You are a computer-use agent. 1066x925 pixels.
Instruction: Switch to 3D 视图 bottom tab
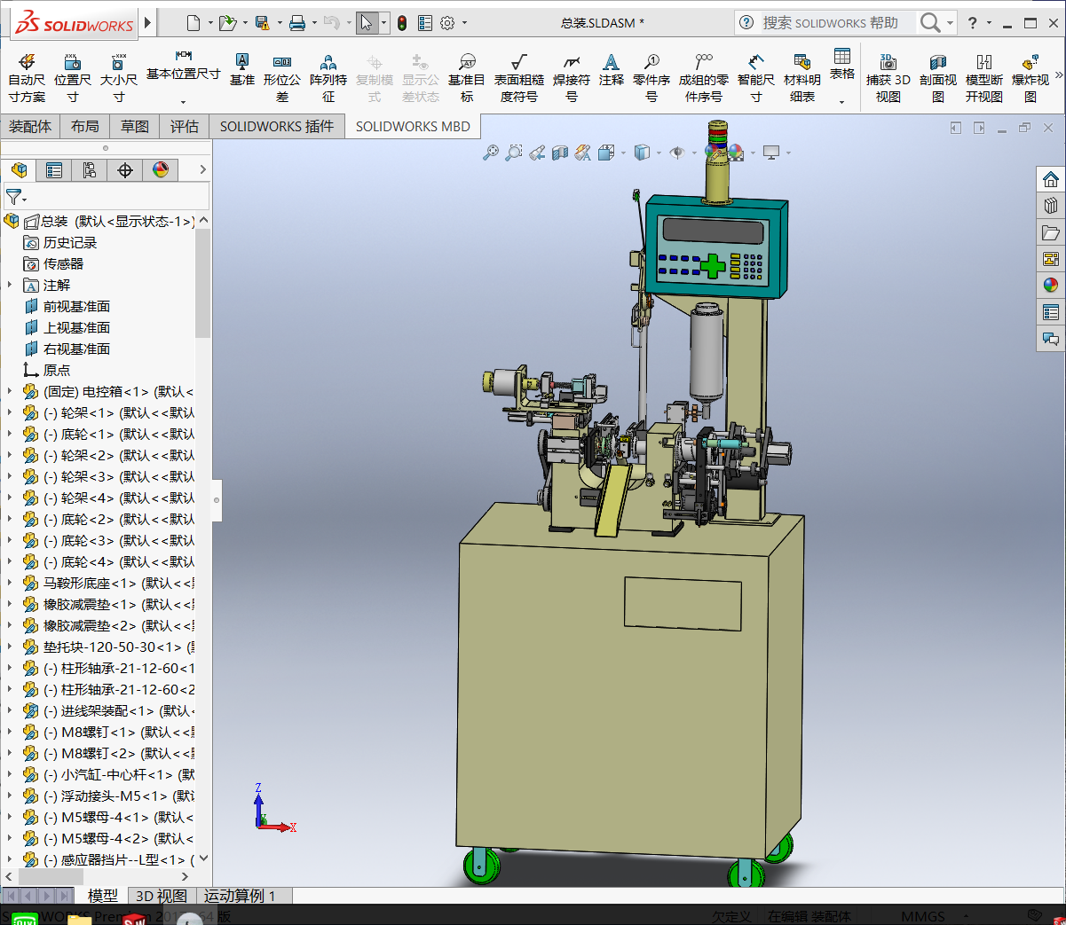[x=162, y=896]
